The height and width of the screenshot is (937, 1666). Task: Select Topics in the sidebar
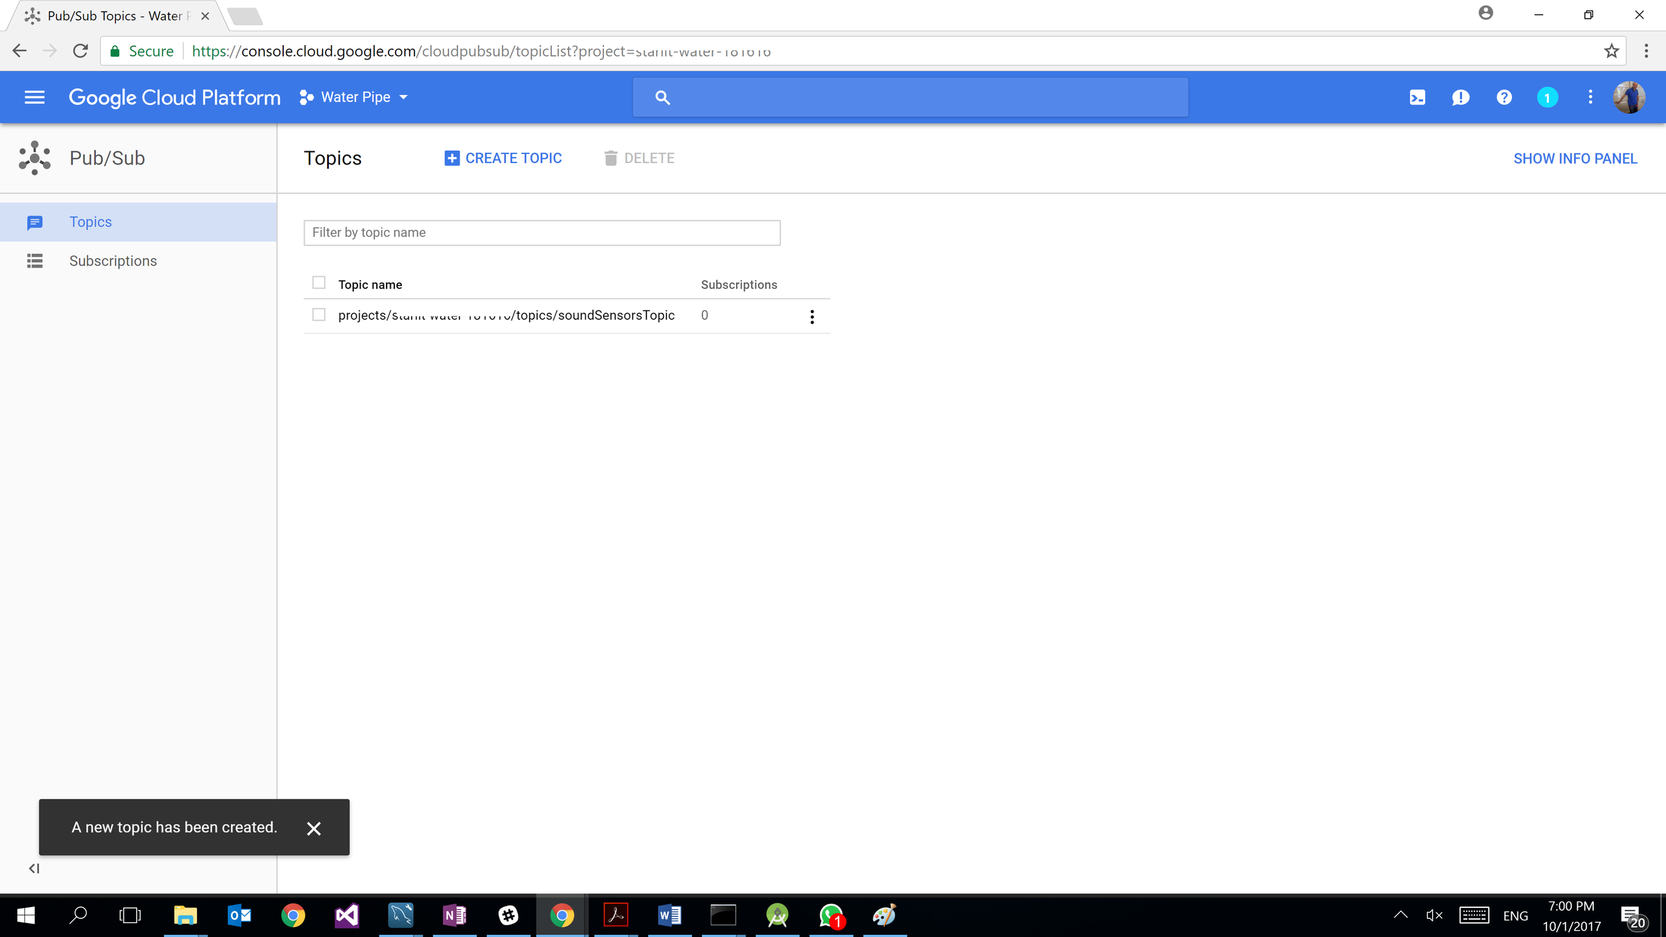(x=90, y=222)
